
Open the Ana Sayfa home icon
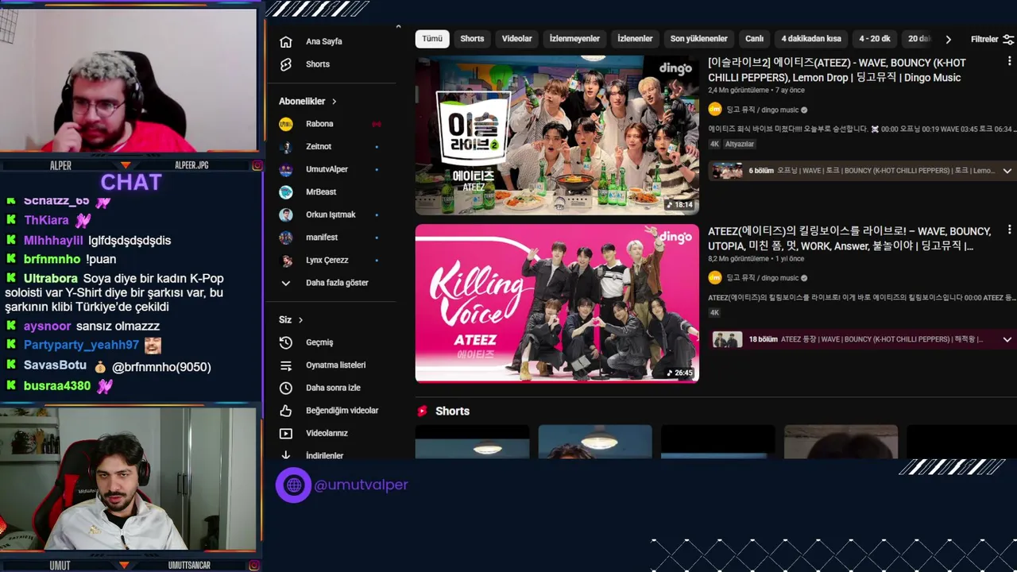(286, 41)
